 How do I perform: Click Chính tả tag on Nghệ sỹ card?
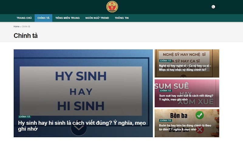pyautogui.click(x=166, y=61)
